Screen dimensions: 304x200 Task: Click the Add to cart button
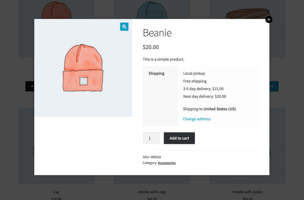click(179, 138)
